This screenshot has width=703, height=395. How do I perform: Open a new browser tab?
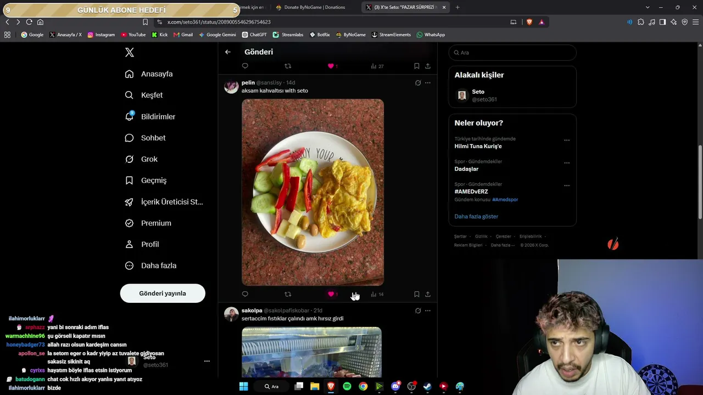[457, 7]
